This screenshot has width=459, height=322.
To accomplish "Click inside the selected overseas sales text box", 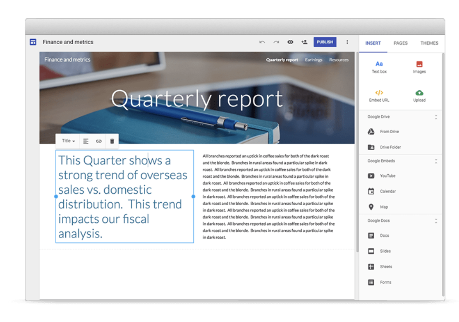I will coord(124,197).
